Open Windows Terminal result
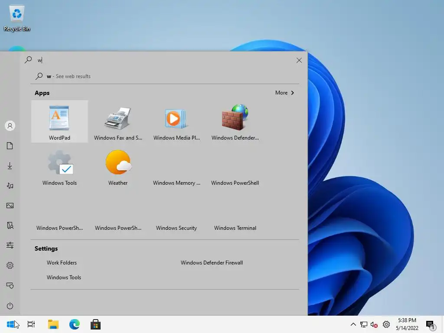This screenshot has width=444, height=333. (235, 212)
